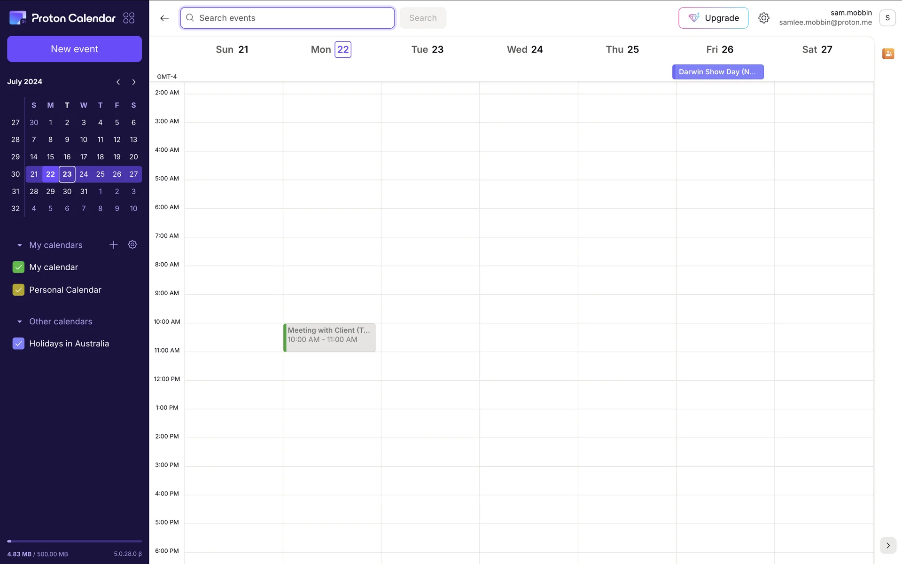902x564 pixels.
Task: Add a new calendar with plus icon
Action: [x=113, y=245]
